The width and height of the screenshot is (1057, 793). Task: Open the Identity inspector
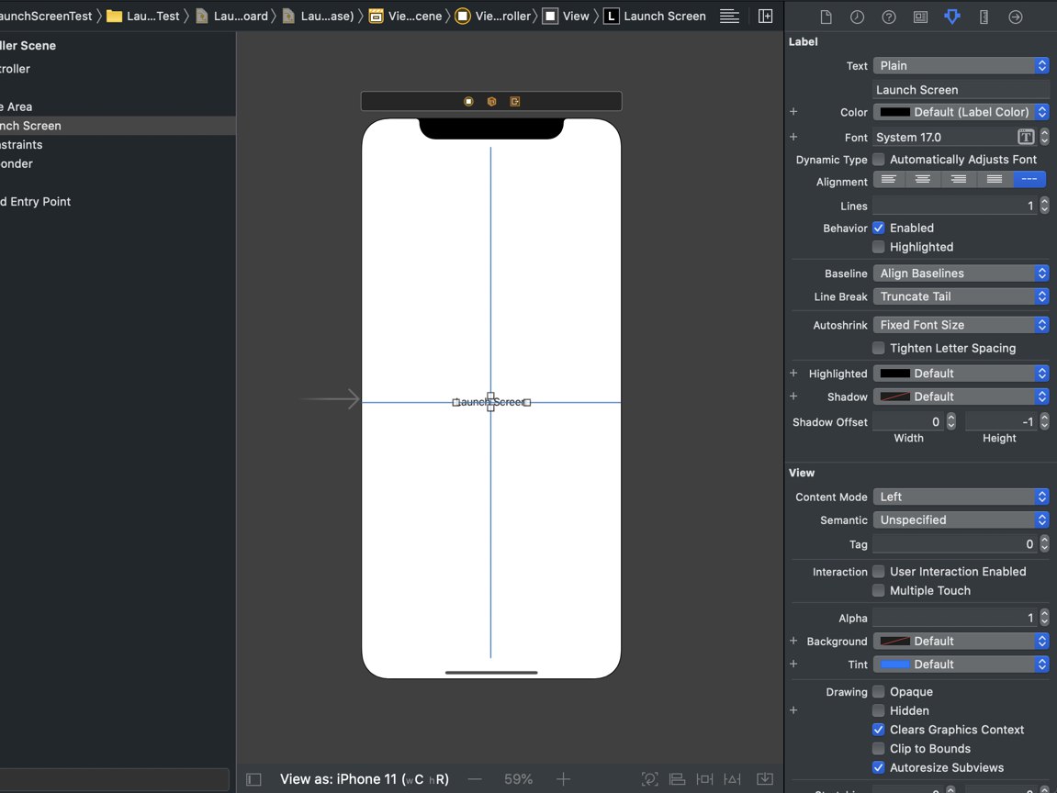click(920, 17)
